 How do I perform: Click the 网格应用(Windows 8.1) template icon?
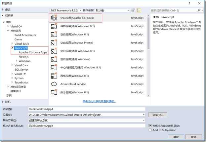click(x=54, y=76)
